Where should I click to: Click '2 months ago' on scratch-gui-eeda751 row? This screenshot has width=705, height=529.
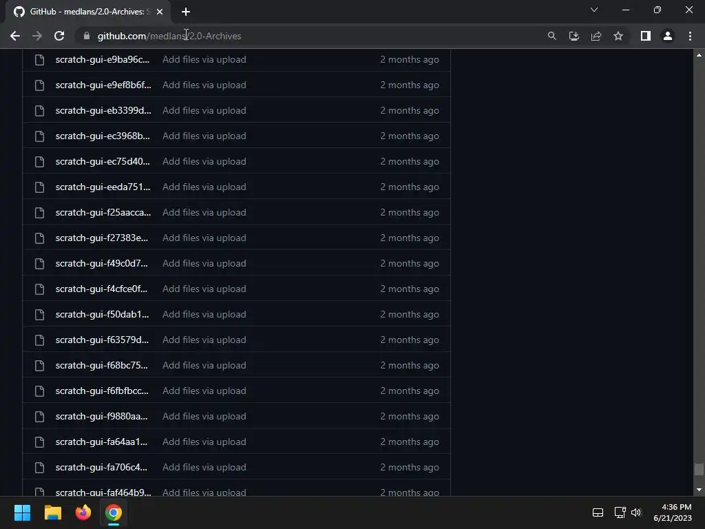coord(410,187)
